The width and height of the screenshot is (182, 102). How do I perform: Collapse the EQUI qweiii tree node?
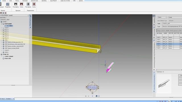(2, 24)
